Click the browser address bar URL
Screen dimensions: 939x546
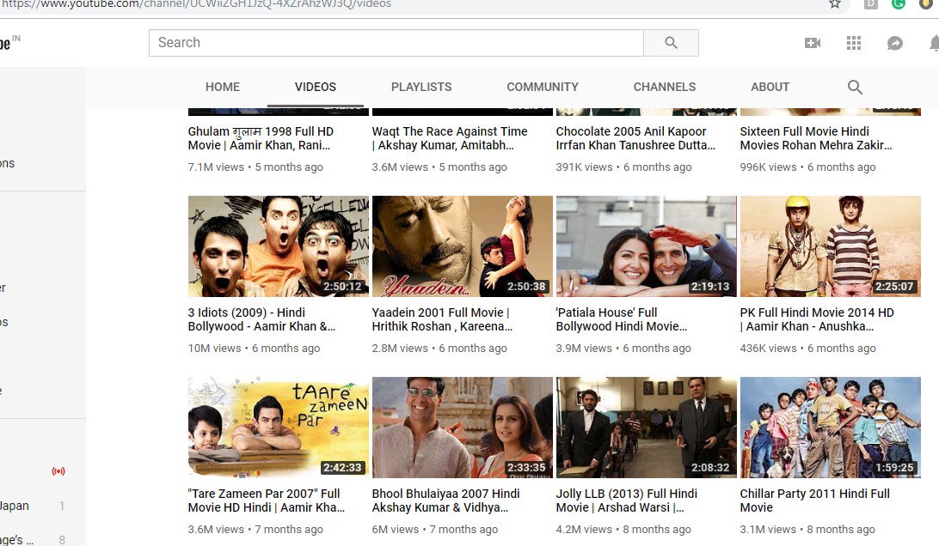[197, 4]
